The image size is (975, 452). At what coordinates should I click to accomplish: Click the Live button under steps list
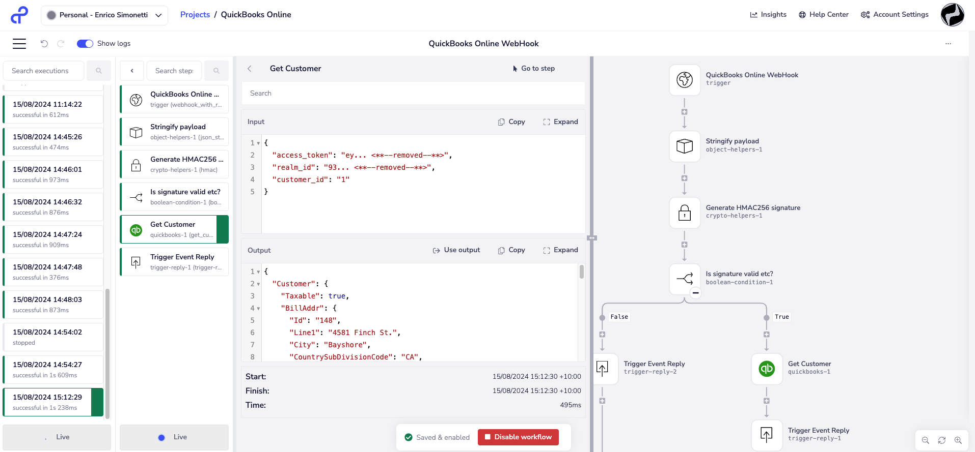(x=174, y=437)
